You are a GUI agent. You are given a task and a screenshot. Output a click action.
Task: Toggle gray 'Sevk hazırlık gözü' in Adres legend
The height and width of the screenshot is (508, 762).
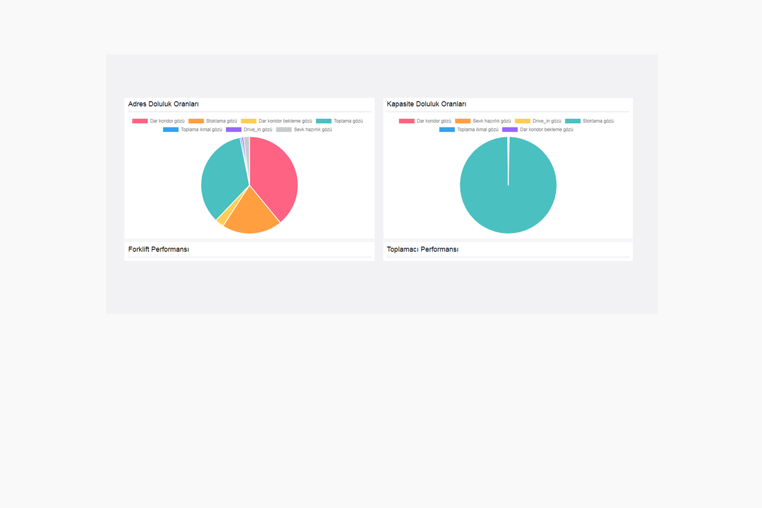click(x=304, y=130)
